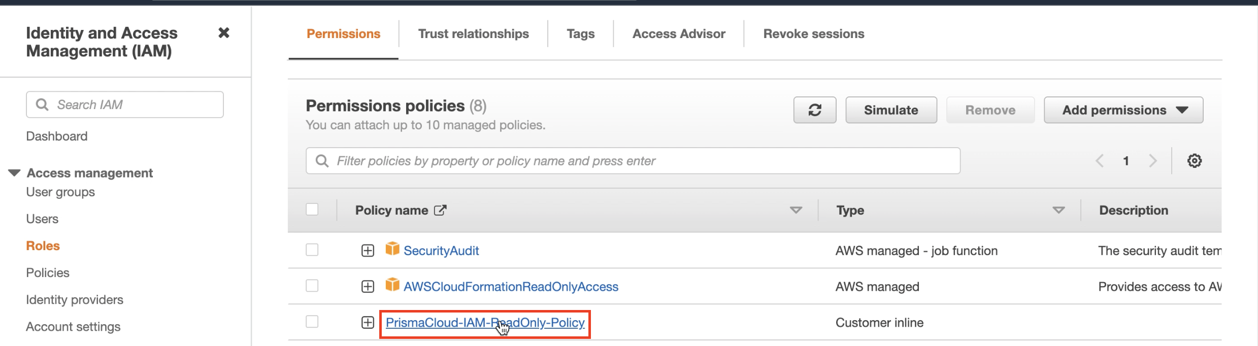The height and width of the screenshot is (346, 1258).
Task: Open the Add permissions dropdown
Action: [1123, 110]
